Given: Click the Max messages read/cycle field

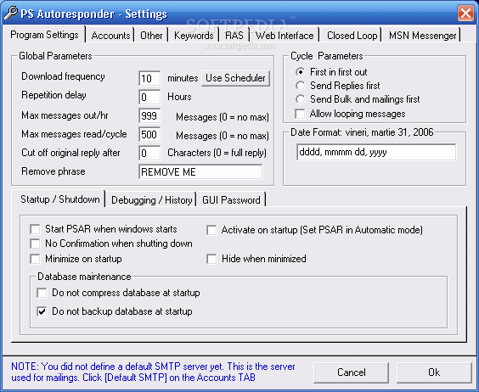Looking at the screenshot, I should [149, 134].
